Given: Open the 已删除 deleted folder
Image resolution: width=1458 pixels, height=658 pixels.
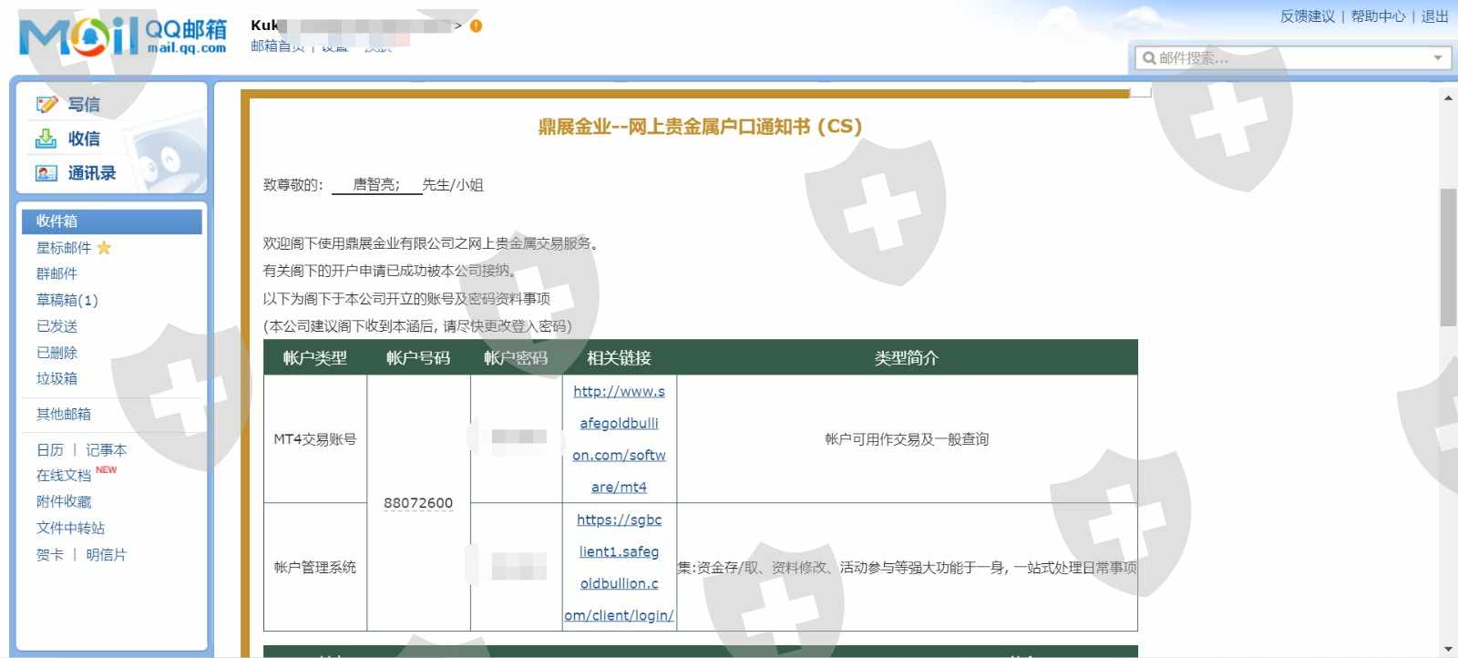Looking at the screenshot, I should point(56,353).
